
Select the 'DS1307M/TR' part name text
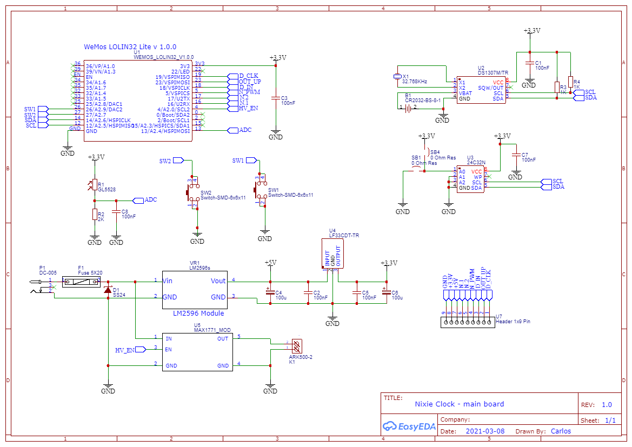(493, 73)
